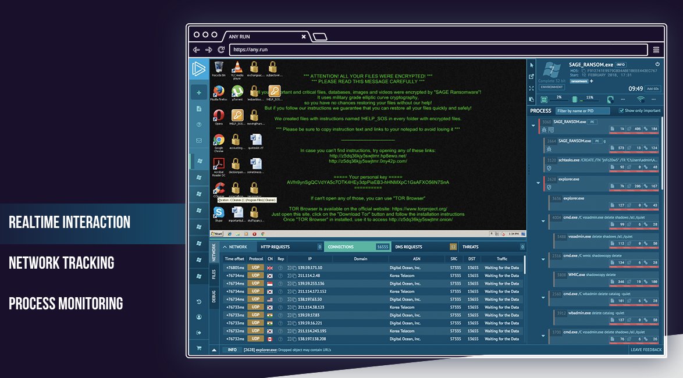The width and height of the screenshot is (683, 378).
Task: Click the sign-out icon in the sidebar
Action: click(198, 333)
